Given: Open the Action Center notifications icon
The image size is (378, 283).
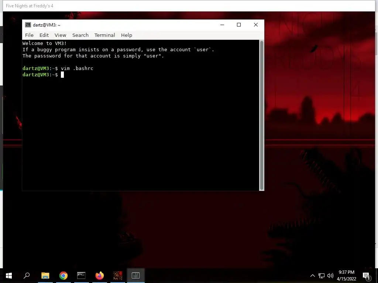Looking at the screenshot, I should pos(366,276).
